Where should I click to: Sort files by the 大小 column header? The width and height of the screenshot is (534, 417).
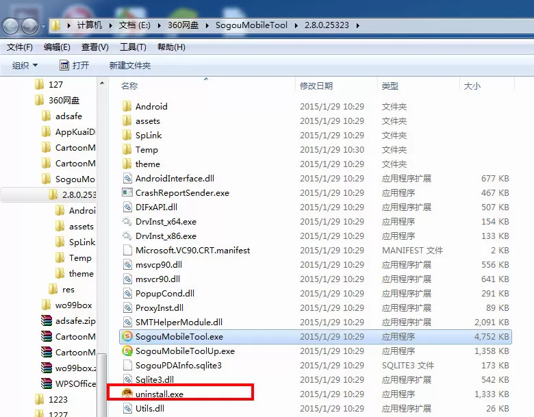coord(487,86)
